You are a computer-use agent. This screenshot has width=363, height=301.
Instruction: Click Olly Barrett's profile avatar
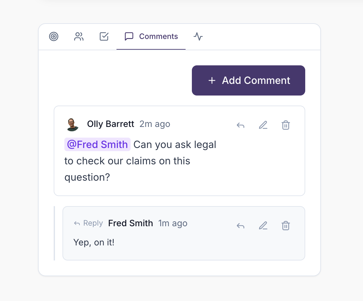click(x=73, y=124)
